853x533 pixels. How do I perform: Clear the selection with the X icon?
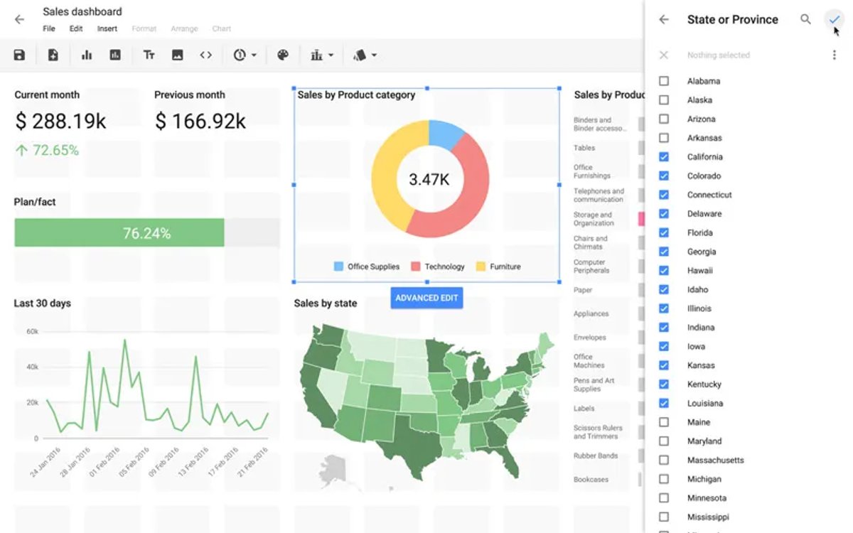tap(664, 55)
